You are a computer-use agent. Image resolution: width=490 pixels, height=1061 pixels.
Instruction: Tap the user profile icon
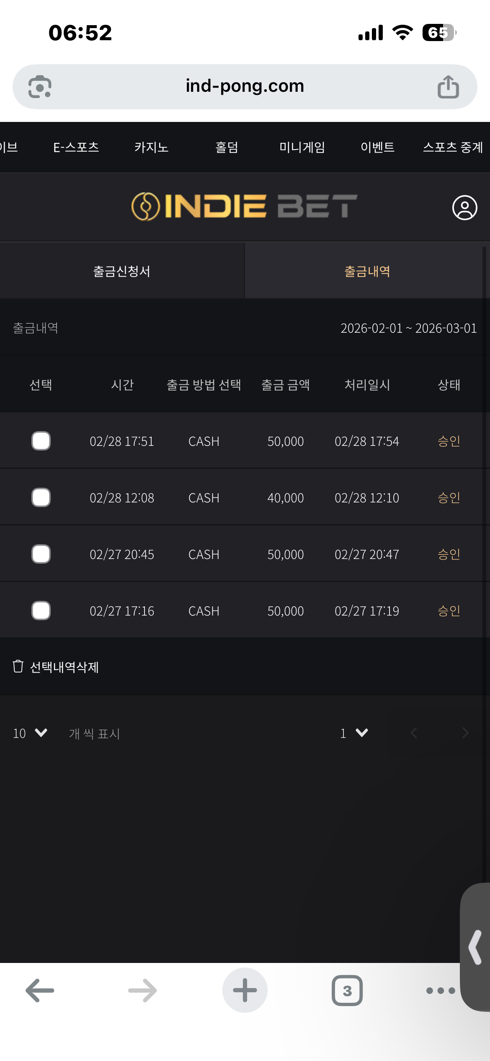point(464,207)
